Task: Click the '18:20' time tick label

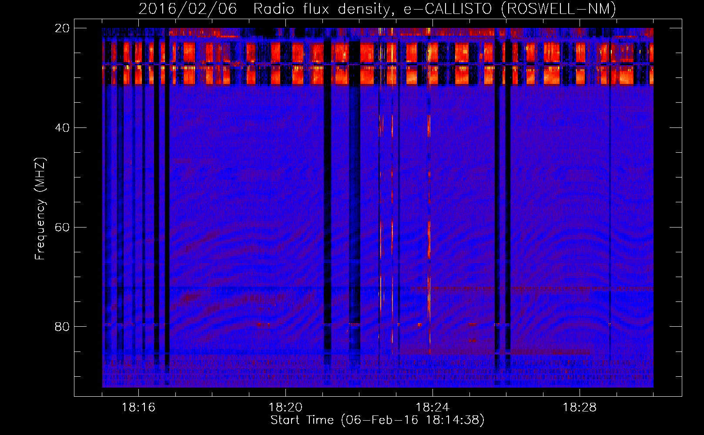Action: (x=285, y=408)
